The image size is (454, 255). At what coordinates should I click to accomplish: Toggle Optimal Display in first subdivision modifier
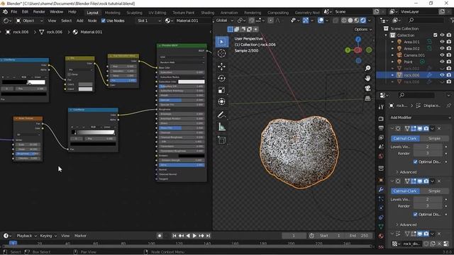(x=416, y=162)
